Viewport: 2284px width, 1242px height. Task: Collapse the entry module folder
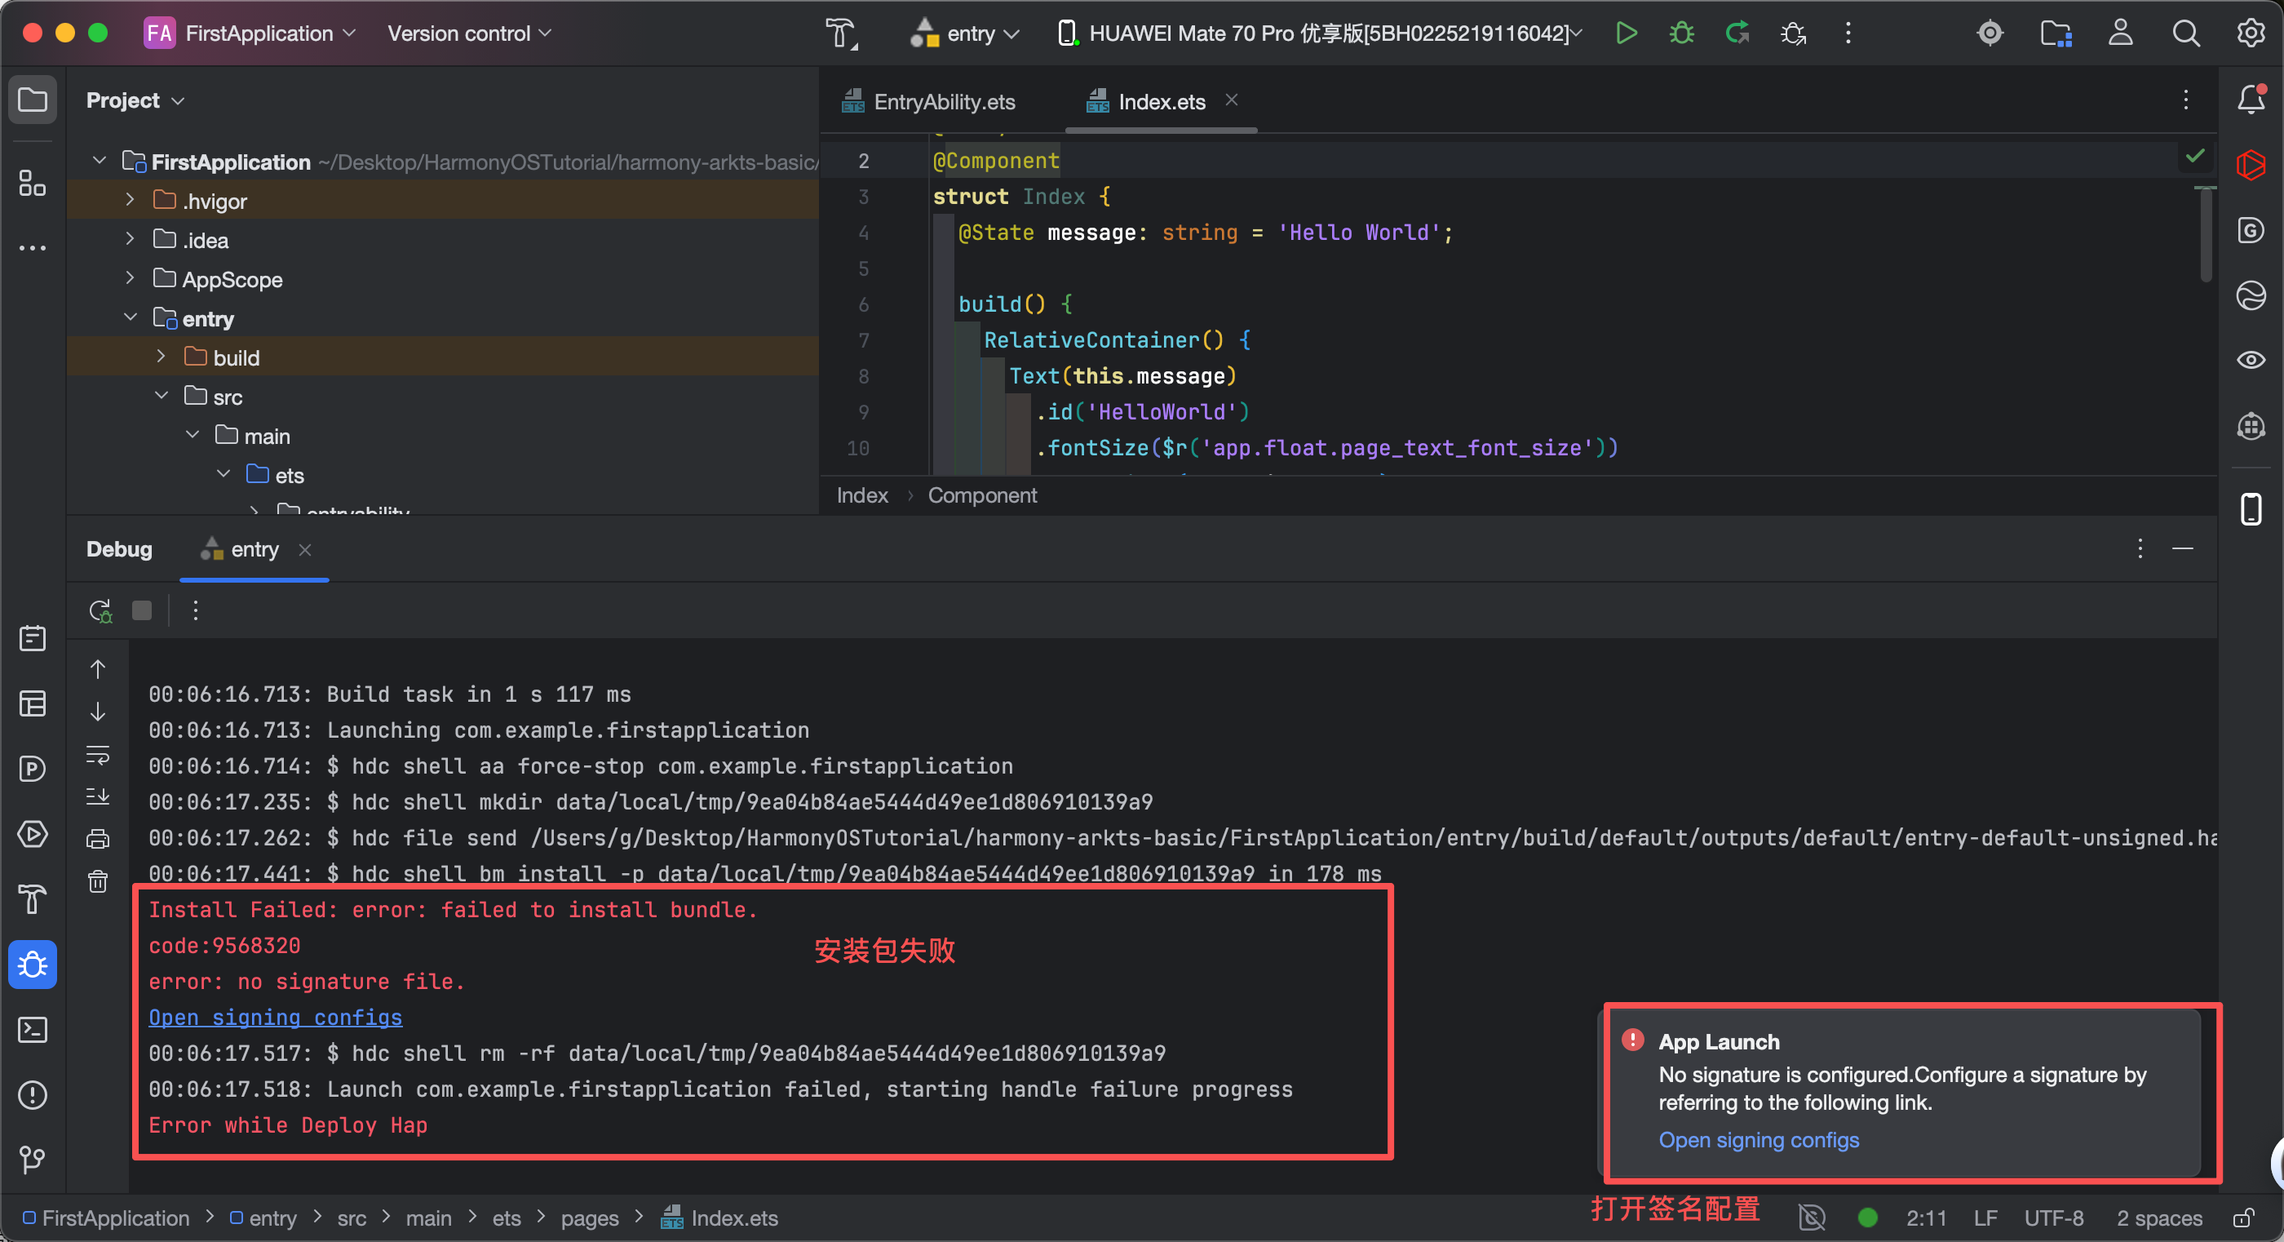(131, 317)
